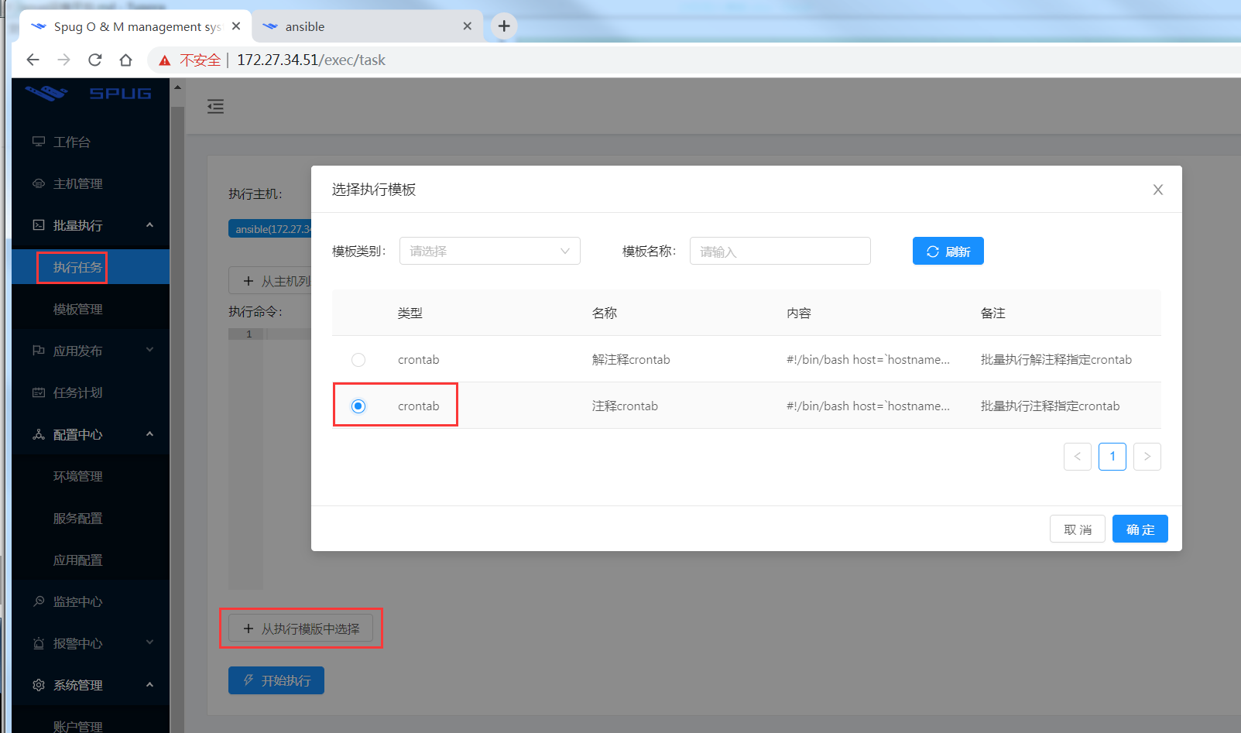
Task: Collapse the 批量执行 sidebar group
Action: click(91, 226)
